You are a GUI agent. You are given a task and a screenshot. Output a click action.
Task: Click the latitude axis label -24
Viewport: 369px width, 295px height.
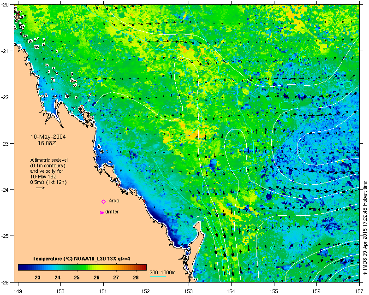tap(5, 189)
